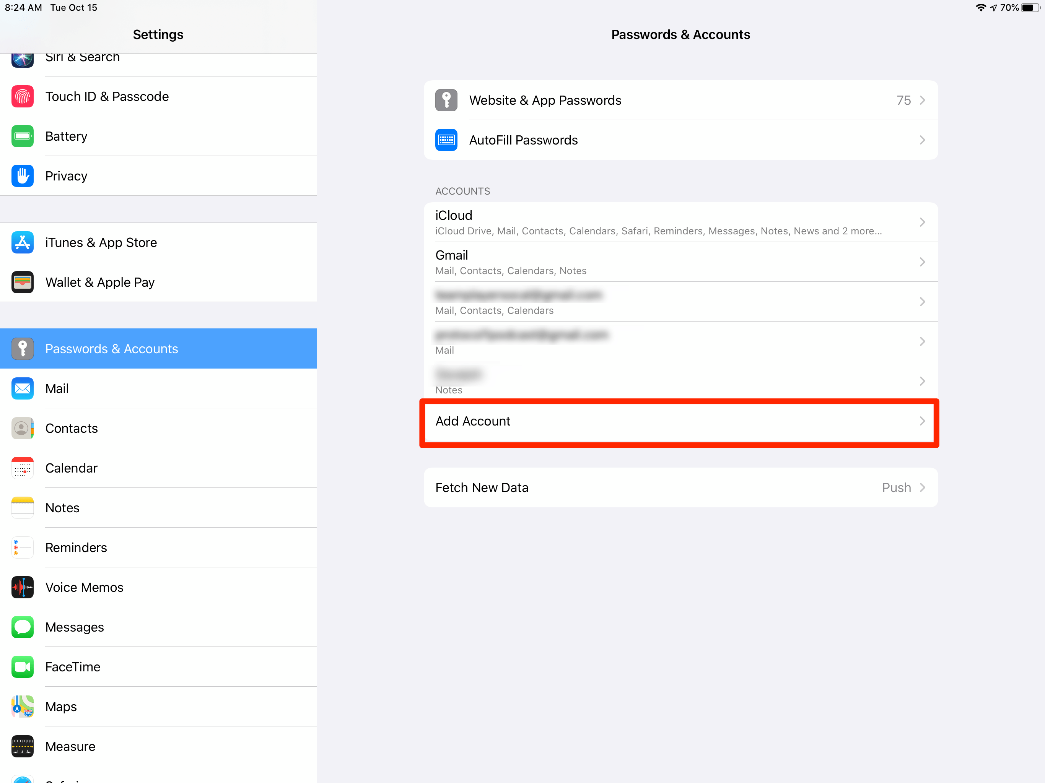
Task: Tap the AutoFill Passwords chevron
Action: (x=922, y=140)
